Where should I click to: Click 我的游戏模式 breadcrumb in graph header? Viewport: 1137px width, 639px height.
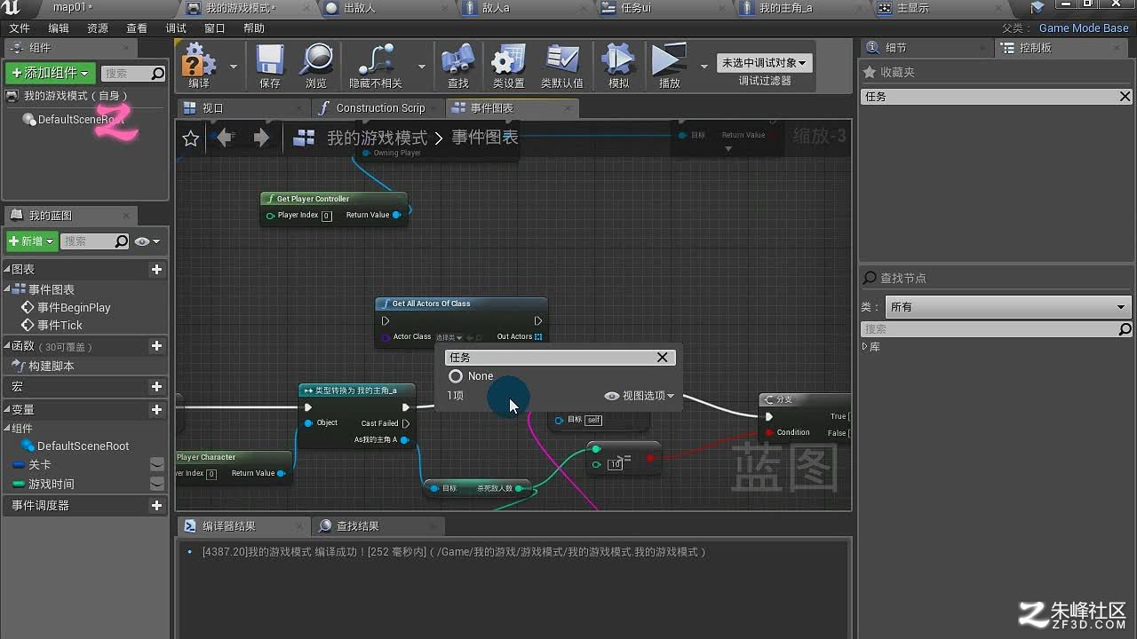377,138
